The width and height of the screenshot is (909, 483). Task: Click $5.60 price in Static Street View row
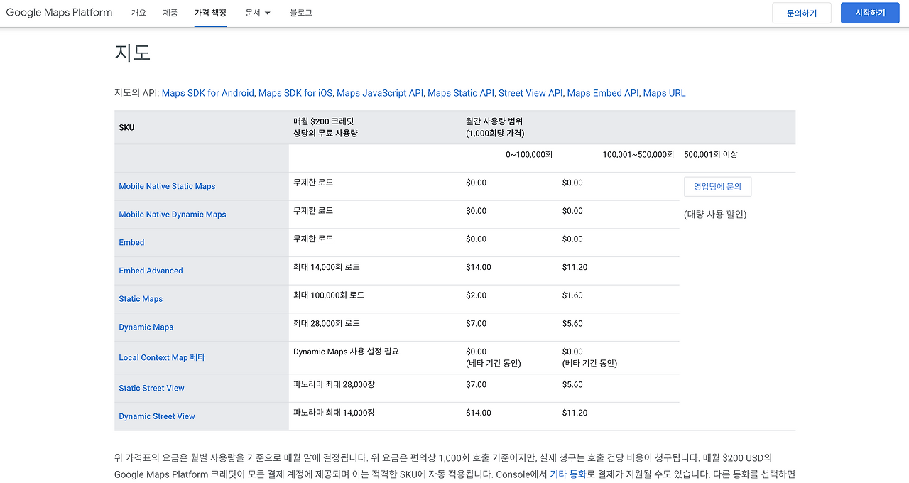572,385
